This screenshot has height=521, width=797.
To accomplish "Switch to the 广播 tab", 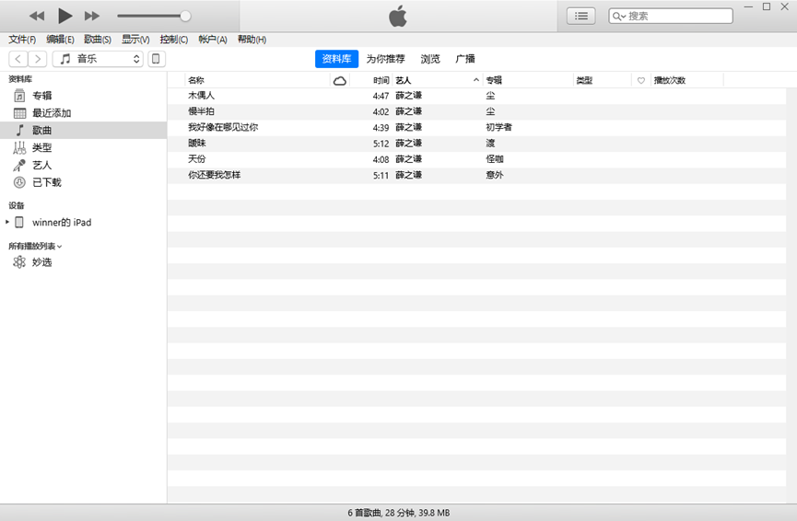I will [464, 59].
